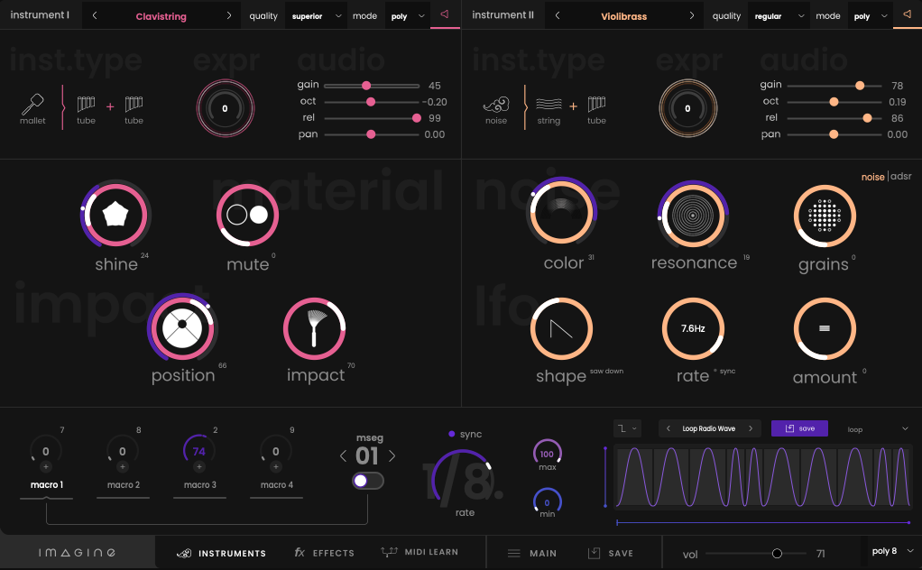
Task: Open the Main tab
Action: (x=532, y=552)
